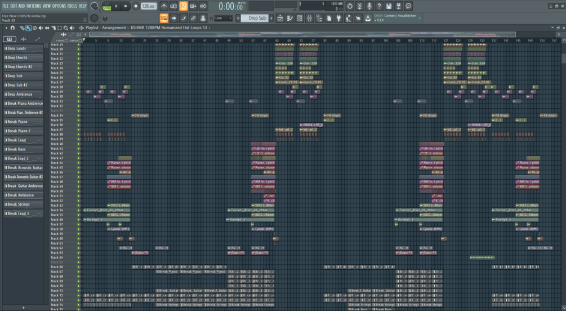Open the ADD menu

[x=21, y=6]
